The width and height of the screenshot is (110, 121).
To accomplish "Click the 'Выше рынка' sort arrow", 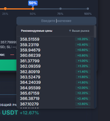I will point(70,31).
